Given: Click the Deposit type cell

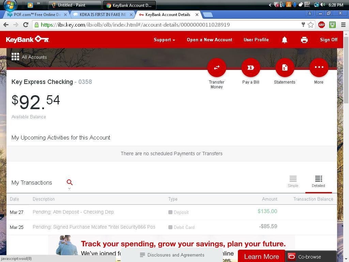Looking at the screenshot, I should [179, 212].
